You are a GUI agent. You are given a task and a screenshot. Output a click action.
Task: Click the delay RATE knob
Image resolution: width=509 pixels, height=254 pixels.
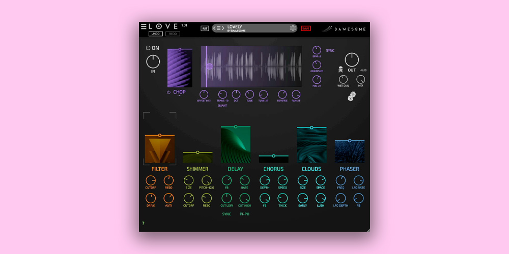tap(245, 180)
